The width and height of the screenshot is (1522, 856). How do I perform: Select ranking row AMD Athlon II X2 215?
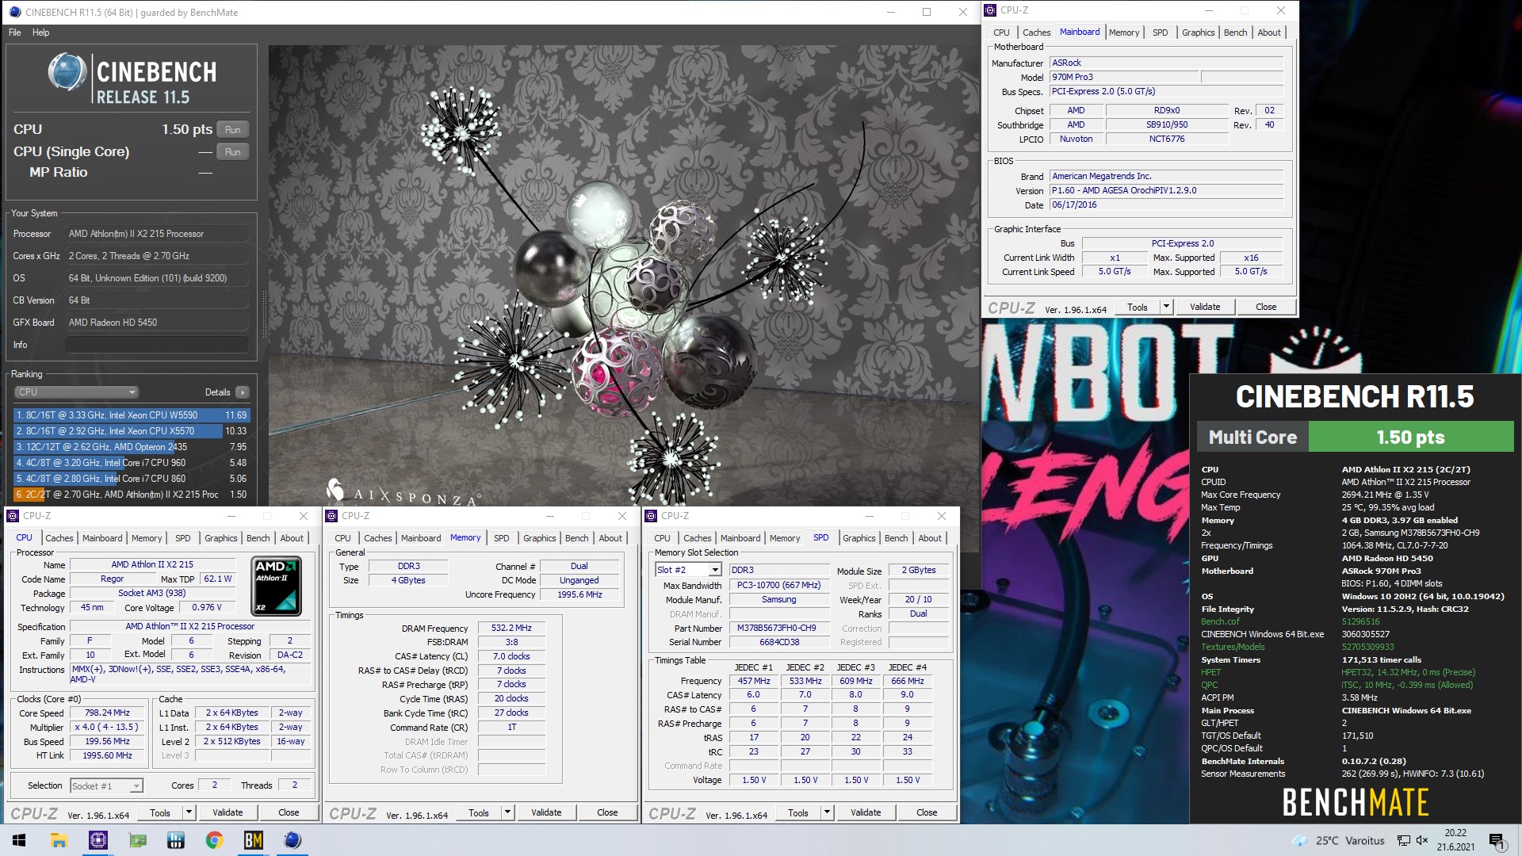(132, 495)
